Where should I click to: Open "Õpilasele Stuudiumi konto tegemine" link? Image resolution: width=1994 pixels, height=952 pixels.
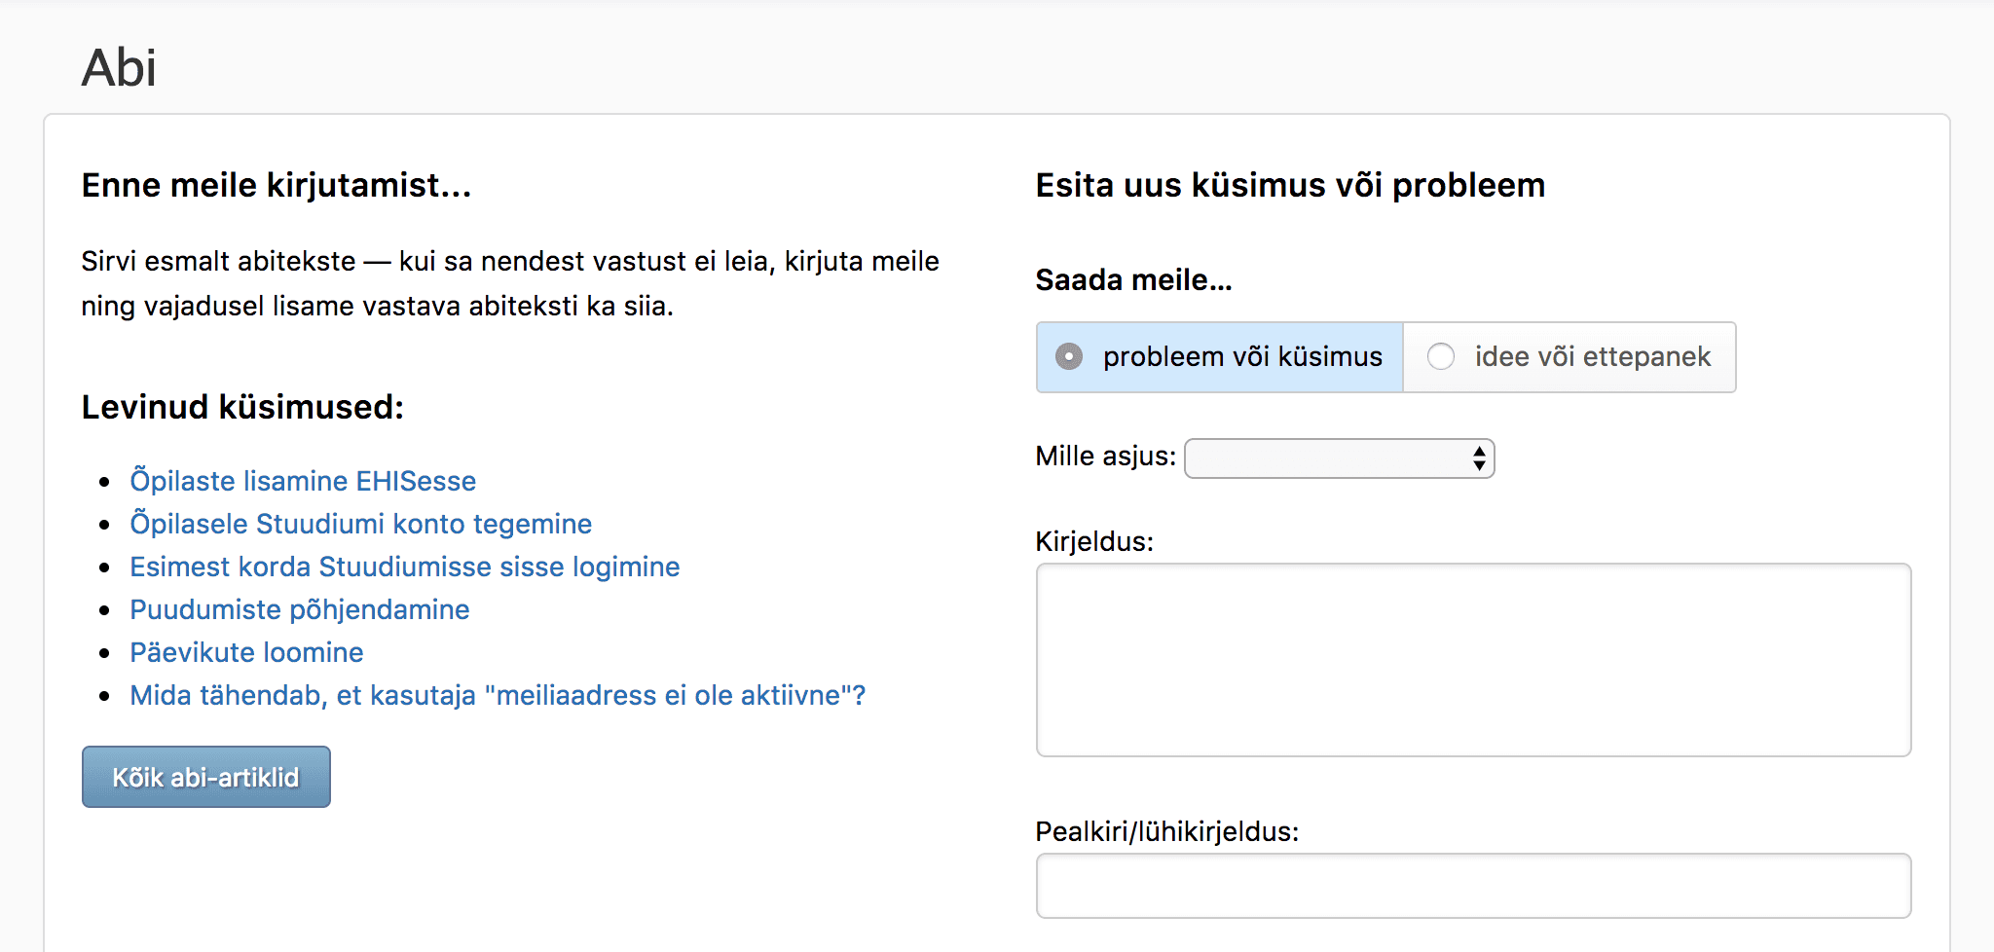click(360, 524)
